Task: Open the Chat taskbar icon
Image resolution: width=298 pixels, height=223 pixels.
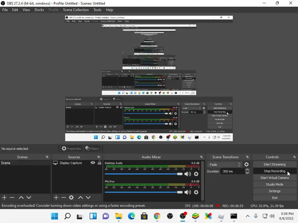Action: (x=106, y=216)
